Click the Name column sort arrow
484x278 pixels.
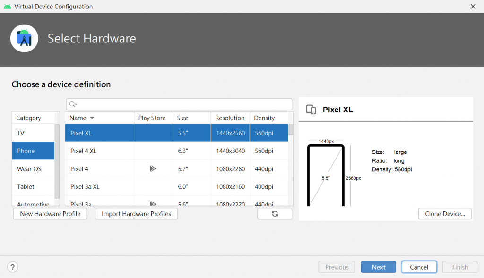point(92,118)
